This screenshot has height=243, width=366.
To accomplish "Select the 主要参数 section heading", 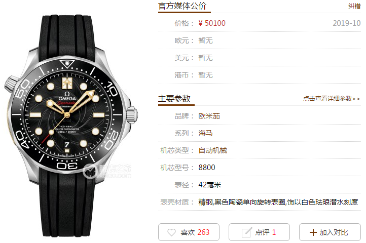I will point(174,99).
